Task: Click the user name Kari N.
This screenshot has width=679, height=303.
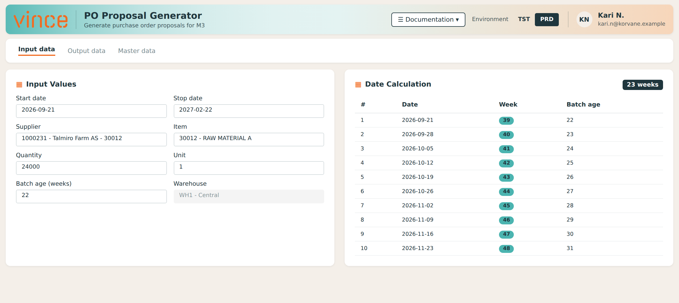Action: (611, 15)
